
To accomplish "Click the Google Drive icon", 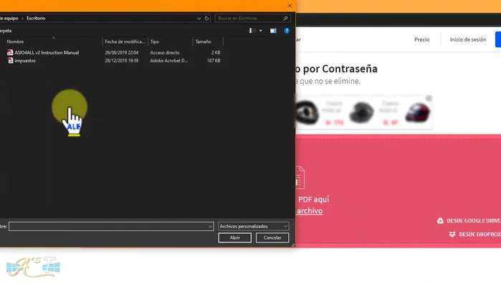I will [x=440, y=220].
